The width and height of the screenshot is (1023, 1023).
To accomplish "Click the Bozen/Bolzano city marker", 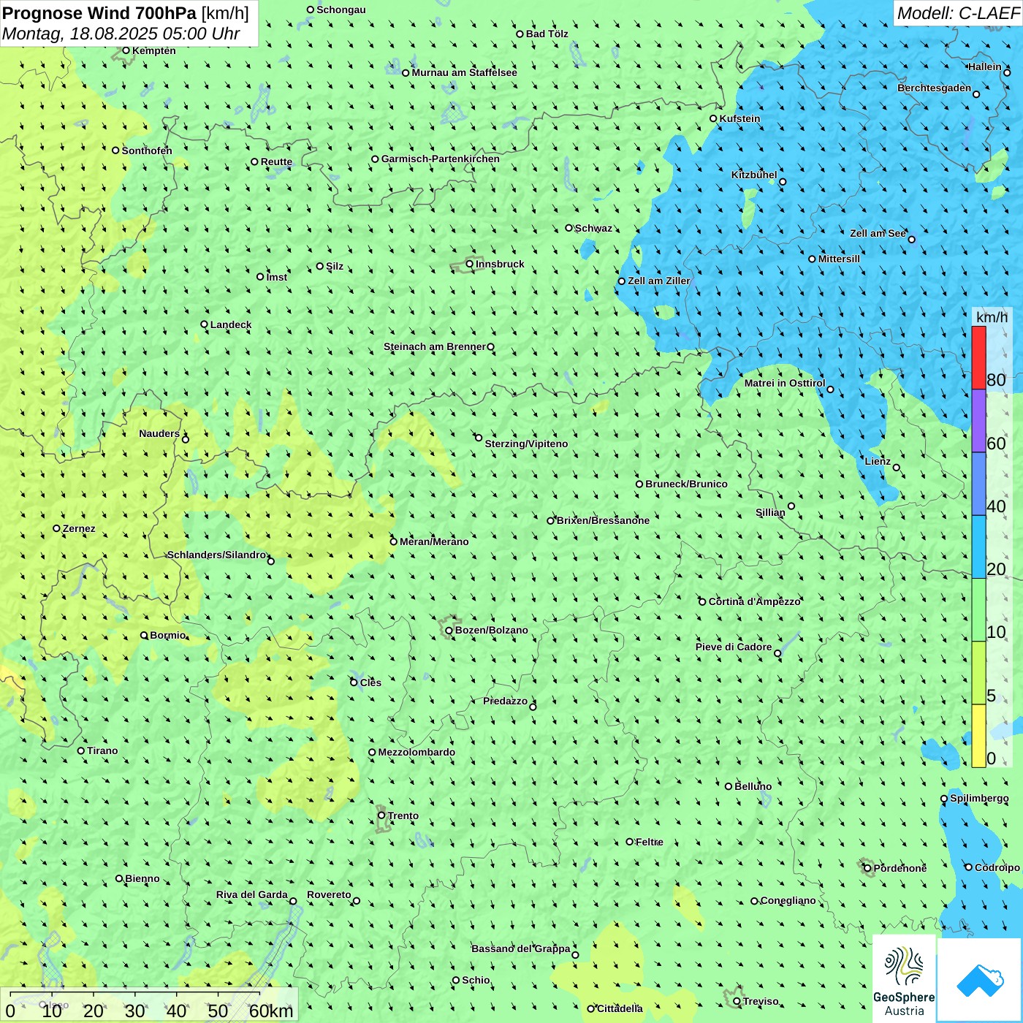I will point(449,631).
